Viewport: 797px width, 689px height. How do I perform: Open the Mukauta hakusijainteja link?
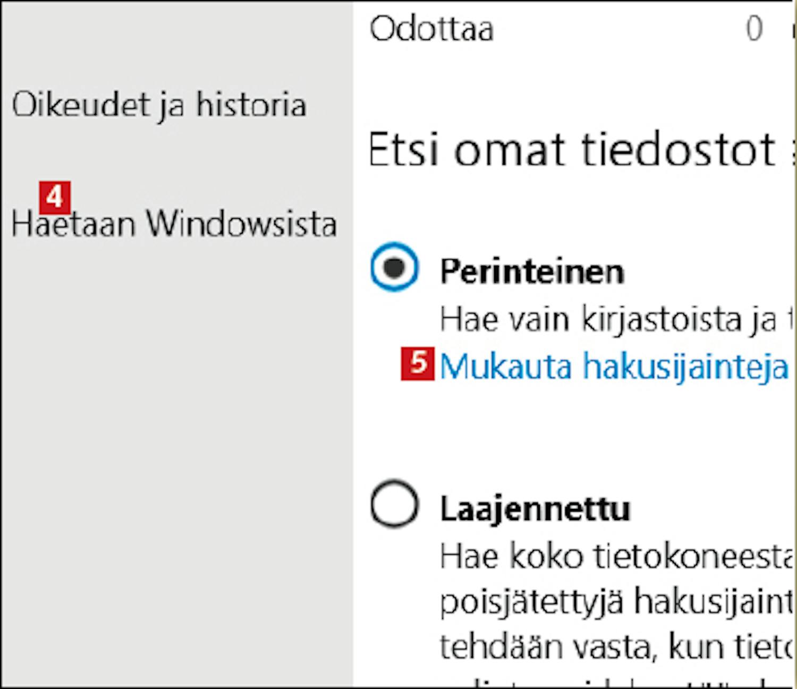pyautogui.click(x=614, y=367)
